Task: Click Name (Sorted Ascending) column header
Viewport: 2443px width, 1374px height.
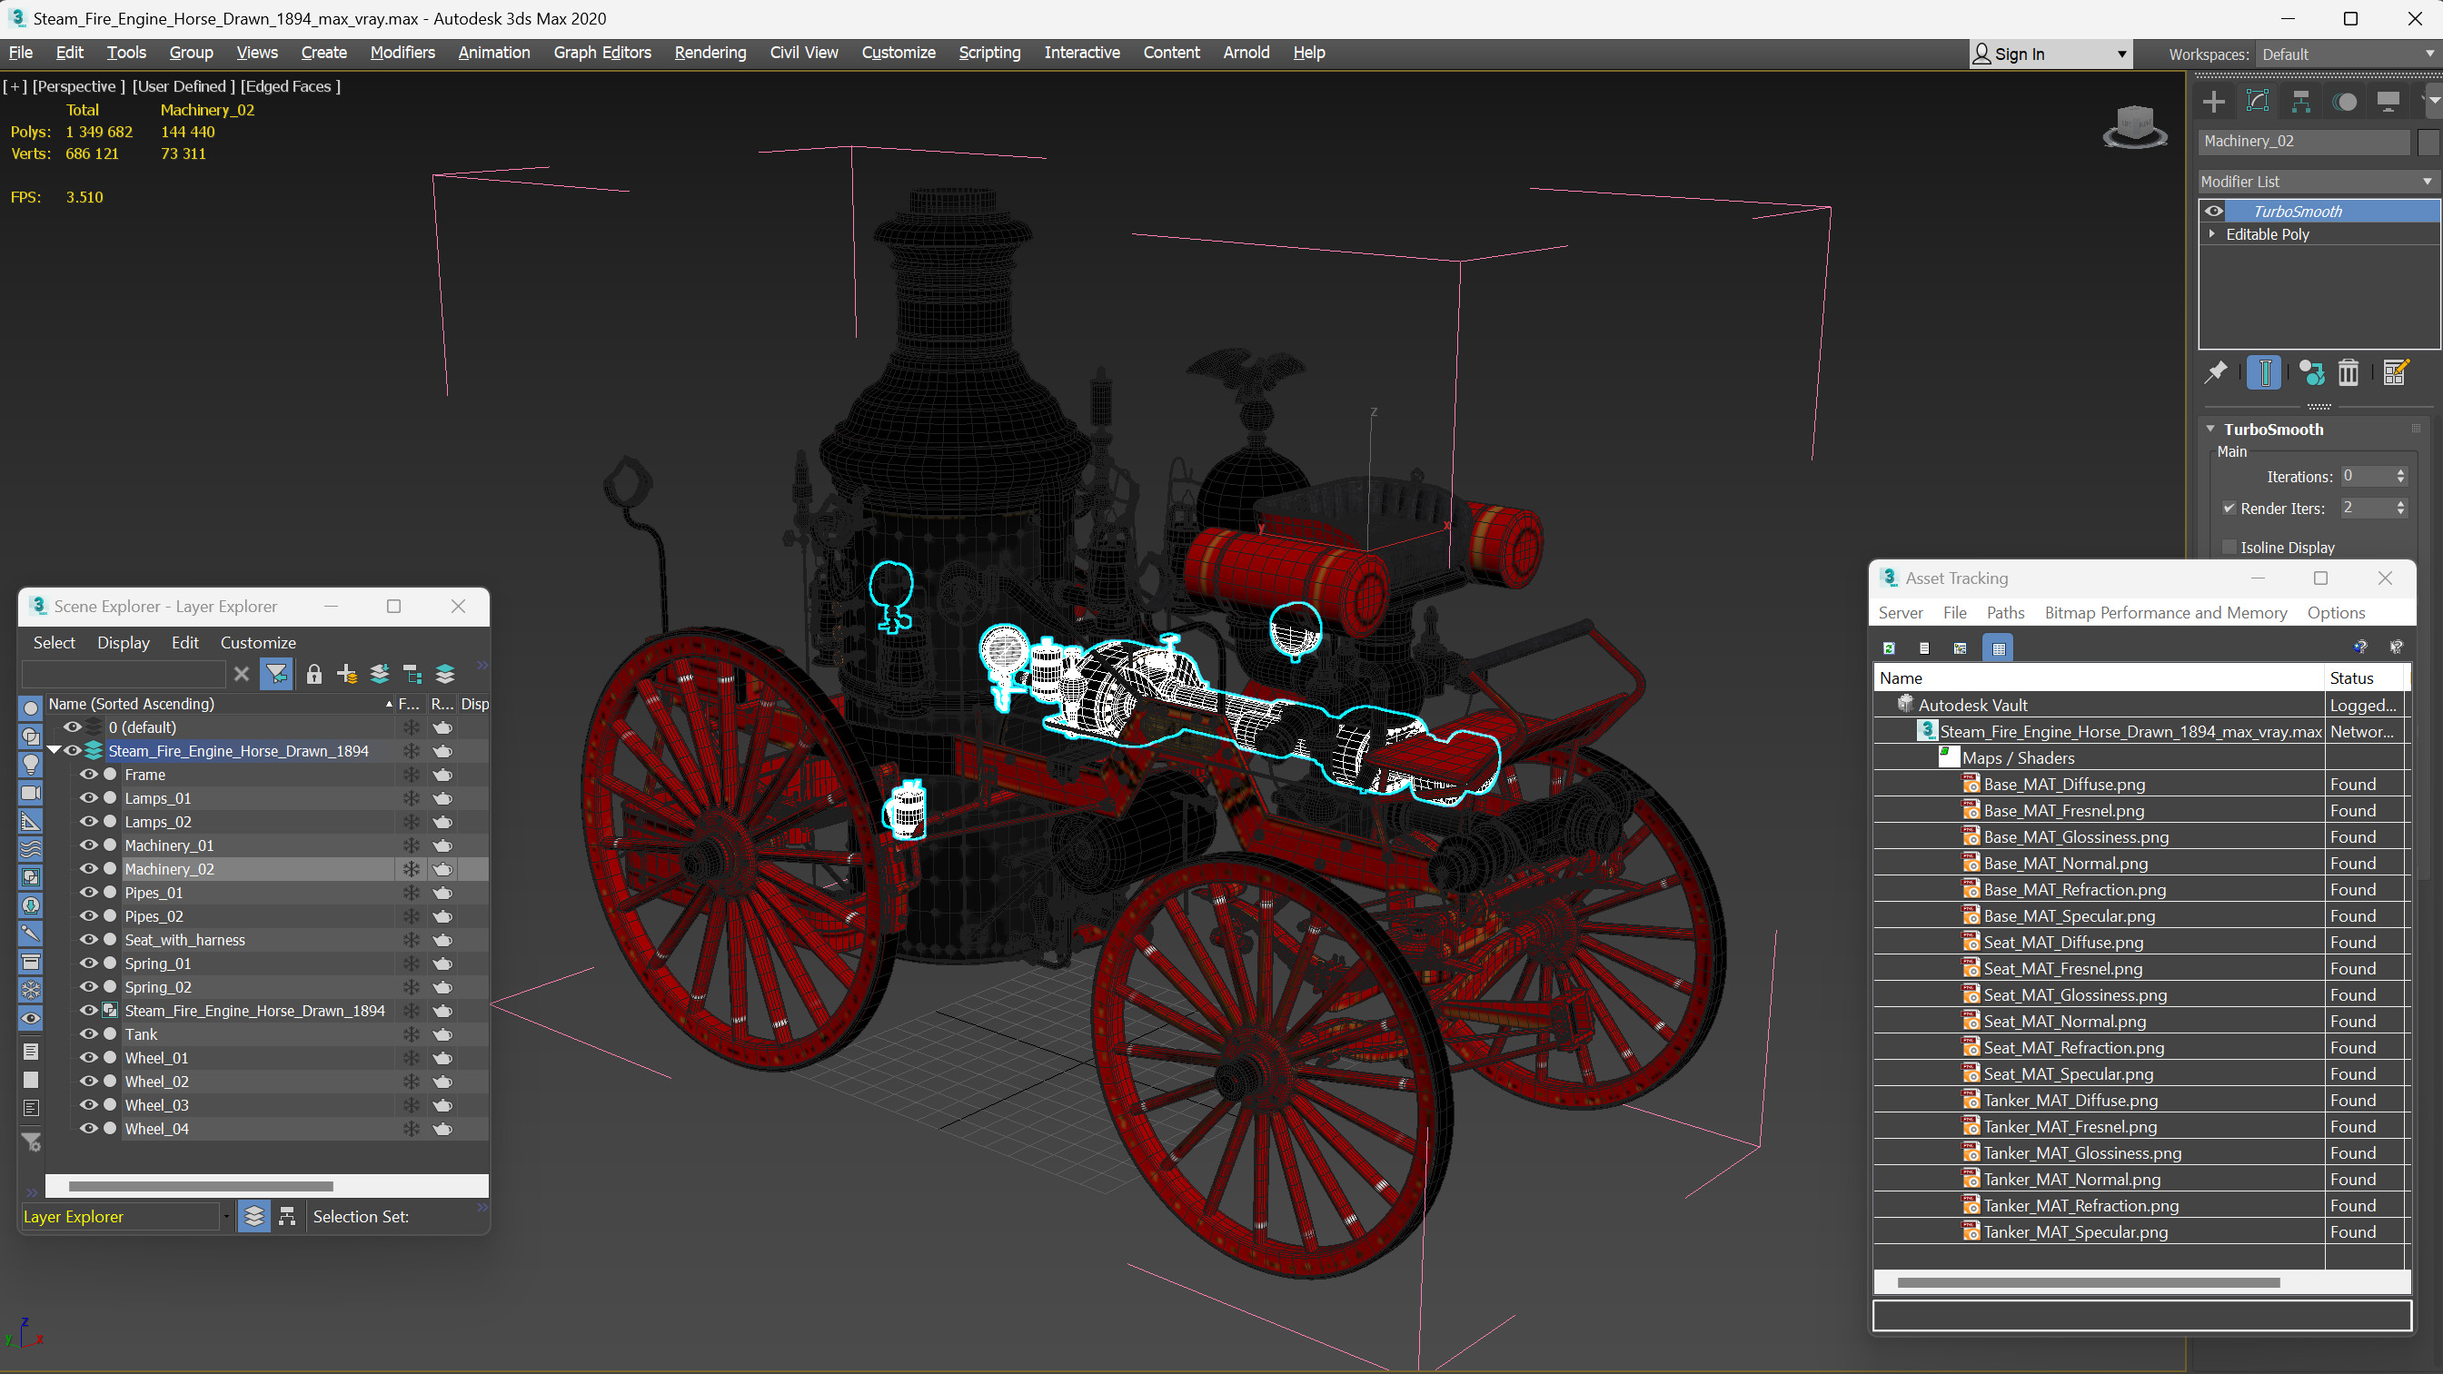Action: [220, 704]
